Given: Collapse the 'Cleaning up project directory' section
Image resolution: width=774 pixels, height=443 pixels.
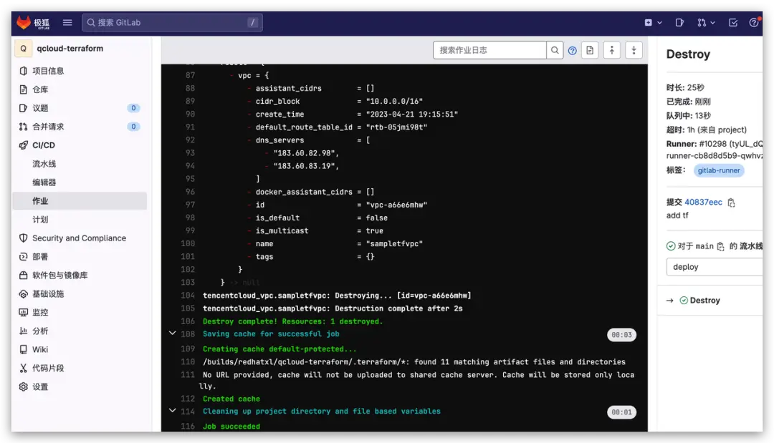Looking at the screenshot, I should pyautogui.click(x=173, y=411).
